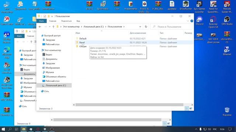Image resolution: width=236 pixels, height=132 pixels.
Task: Open the Discord desktop shortcut
Action: pos(199,21)
